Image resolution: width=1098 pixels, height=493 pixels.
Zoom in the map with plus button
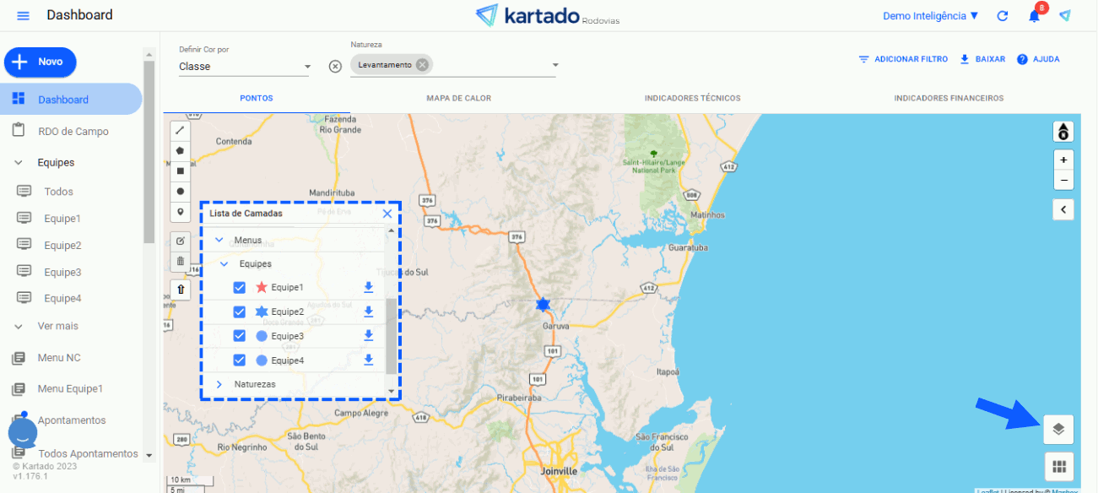[1063, 160]
